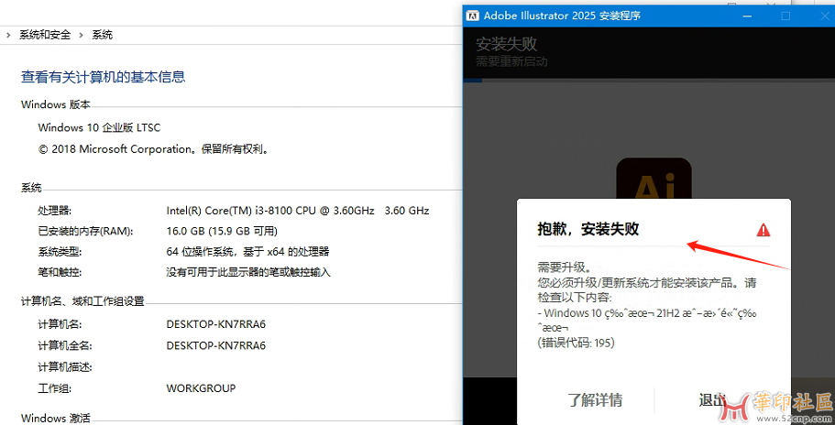Click the Adobe Illustrator title bar icon
Image resolution: width=835 pixels, height=425 pixels.
click(x=472, y=16)
